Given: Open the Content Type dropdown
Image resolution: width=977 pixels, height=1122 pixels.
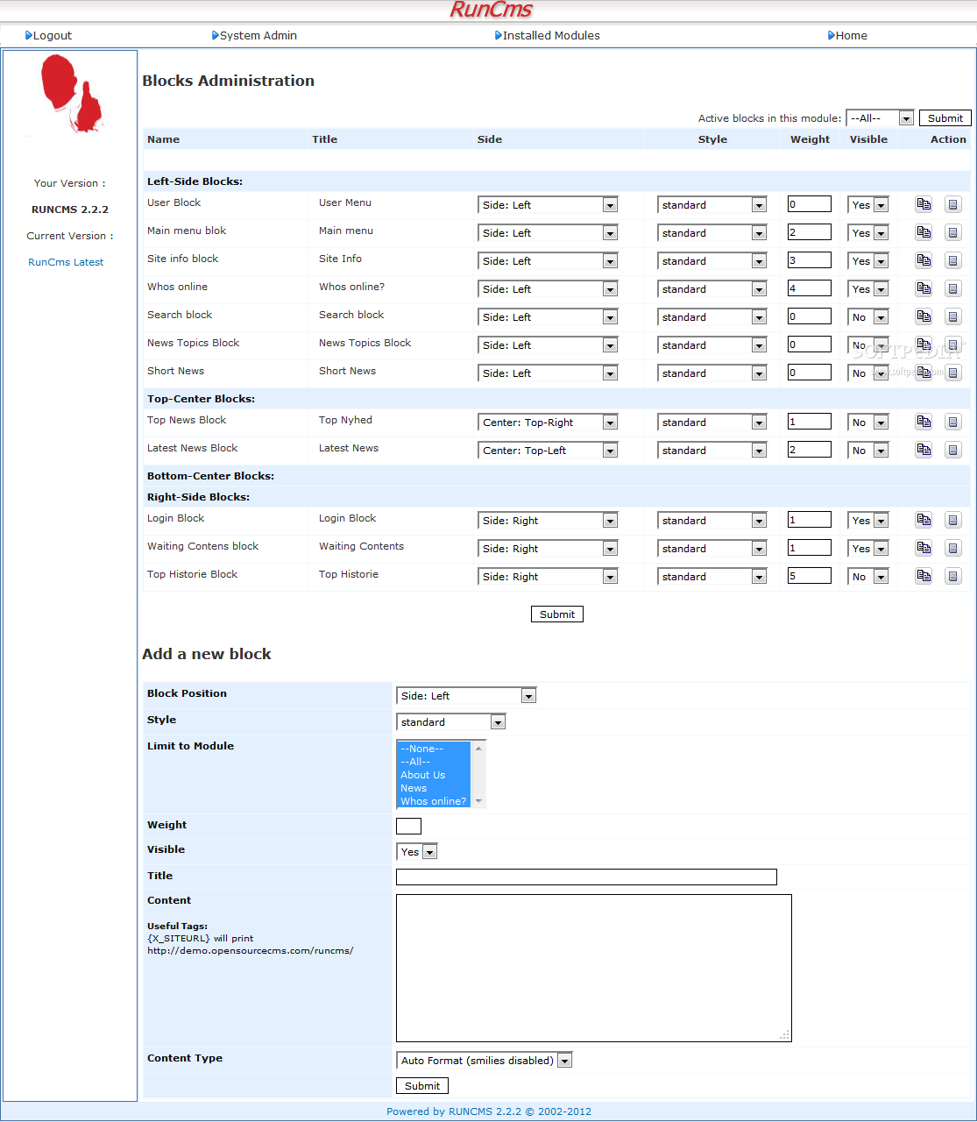Looking at the screenshot, I should 484,1061.
